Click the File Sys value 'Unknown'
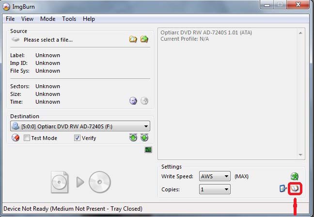The height and width of the screenshot is (217, 314). (47, 71)
